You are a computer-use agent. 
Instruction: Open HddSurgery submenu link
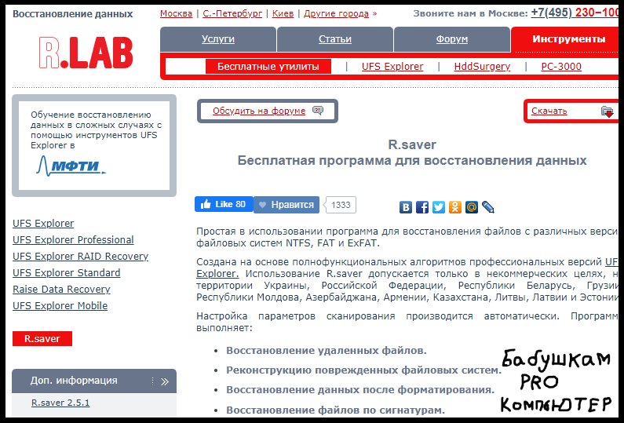(482, 67)
